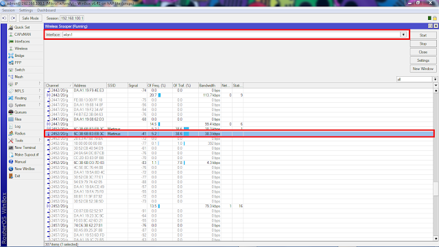Open Tools menu

[19, 140]
